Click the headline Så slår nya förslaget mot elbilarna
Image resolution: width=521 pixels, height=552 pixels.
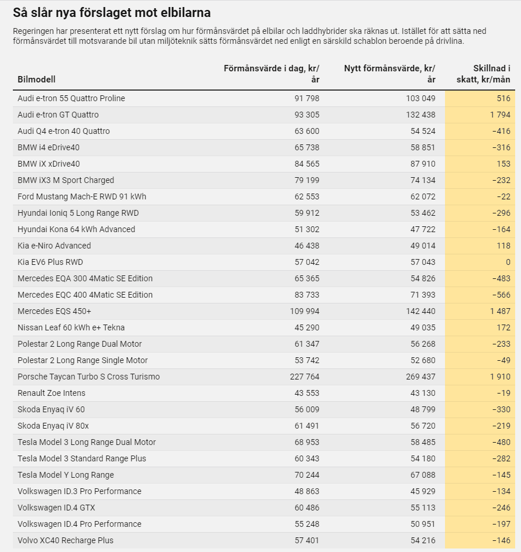pyautogui.click(x=112, y=13)
